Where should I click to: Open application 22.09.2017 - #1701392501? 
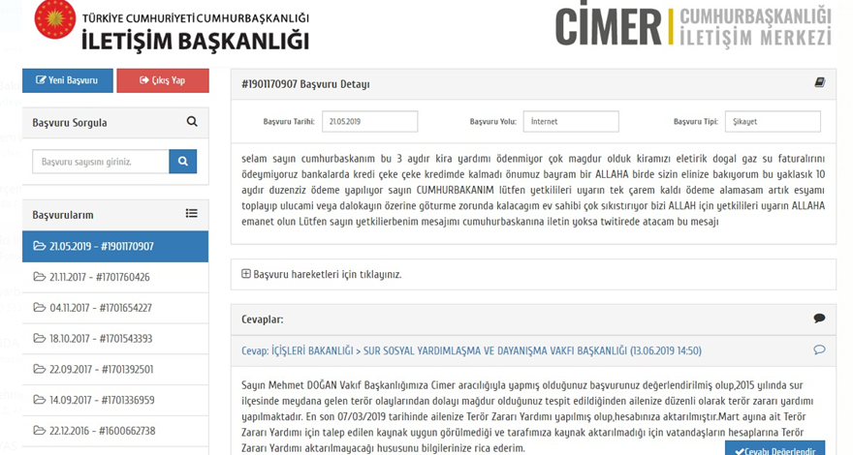coord(115,370)
